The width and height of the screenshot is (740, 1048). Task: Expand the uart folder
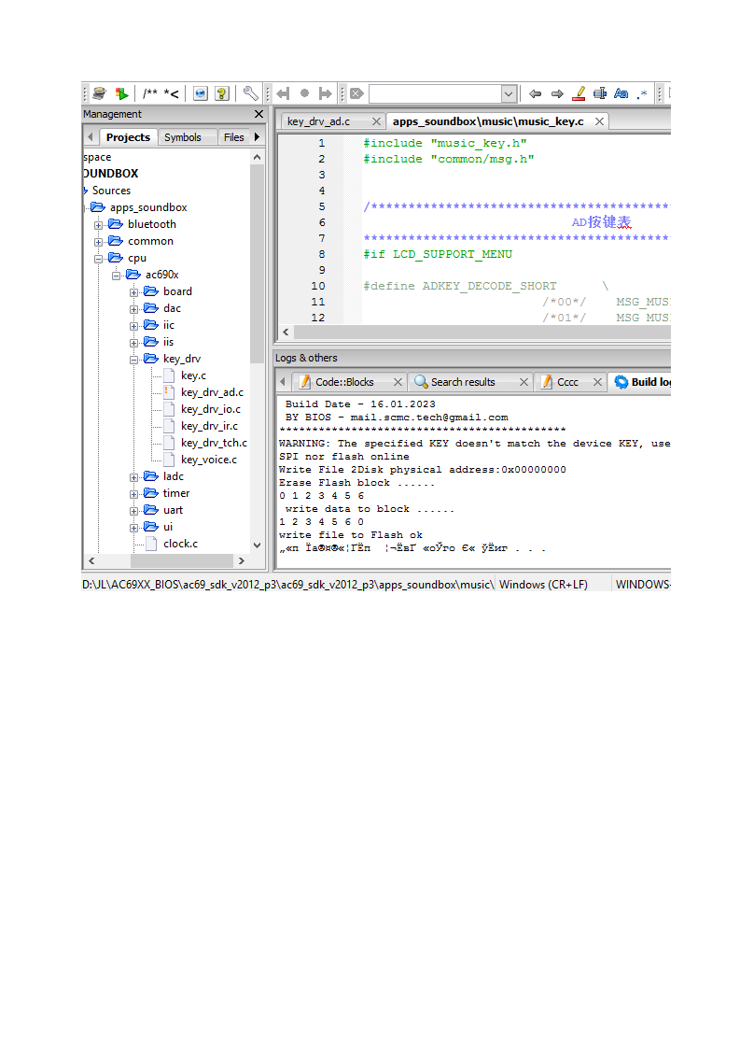[133, 511]
